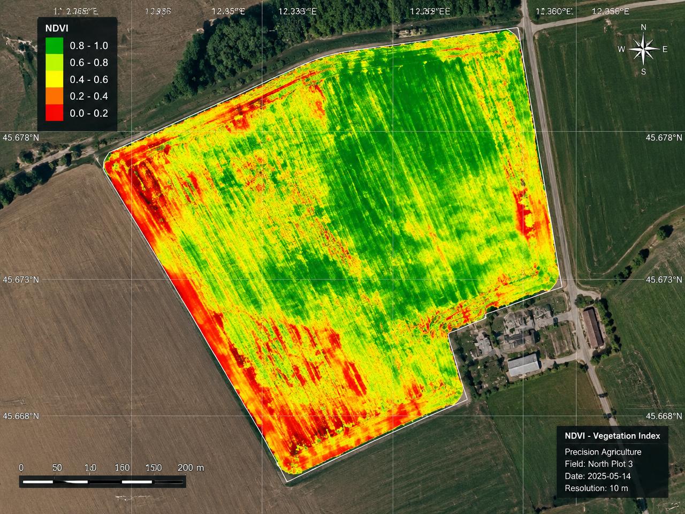The image size is (685, 514).
Task: Click the left '45.668°N' latitude label
Action: (21, 416)
